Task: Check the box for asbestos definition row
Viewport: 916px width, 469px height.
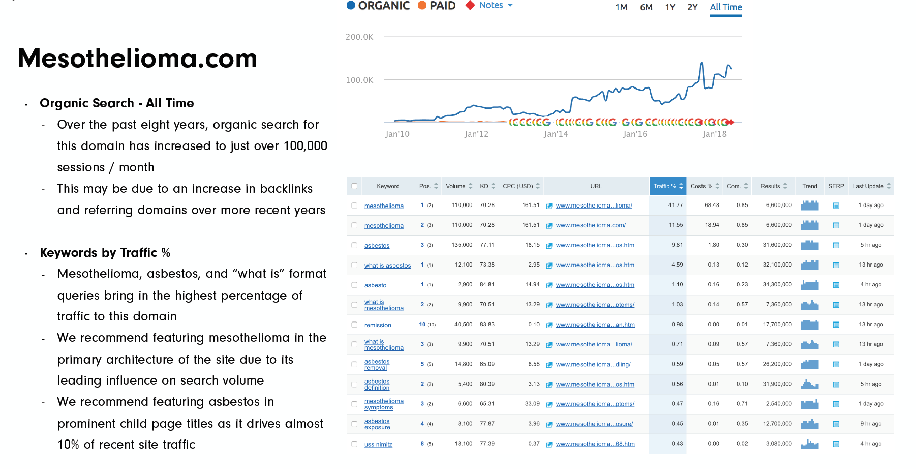Action: pyautogui.click(x=354, y=385)
